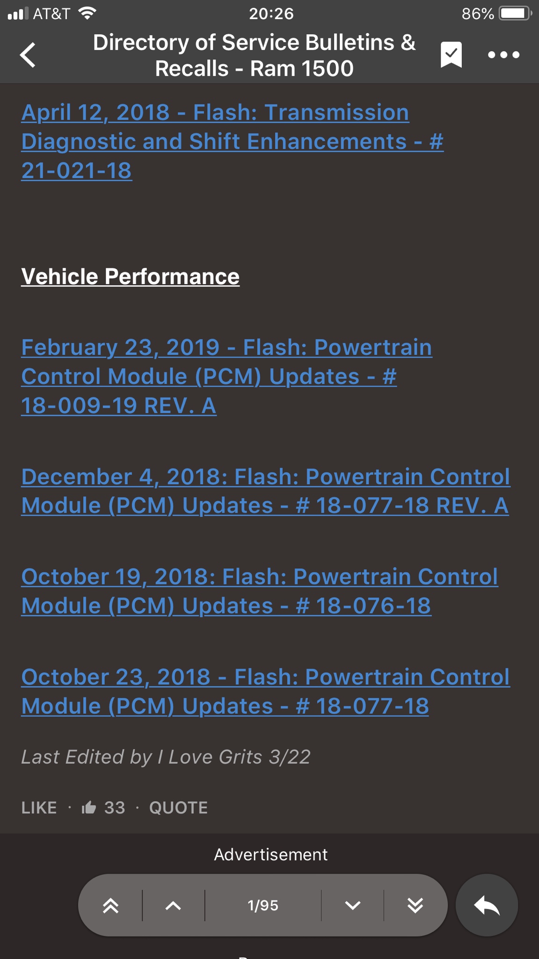Quote this post
Viewport: 539px width, 959px height.
coord(178,808)
